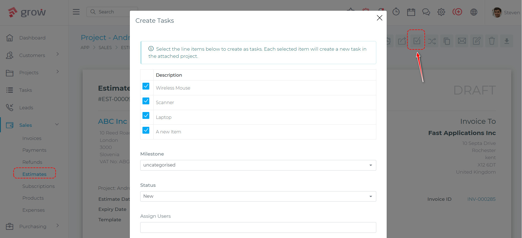The width and height of the screenshot is (522, 238).
Task: Expand the Projects chevron arrow
Action: click(58, 71)
